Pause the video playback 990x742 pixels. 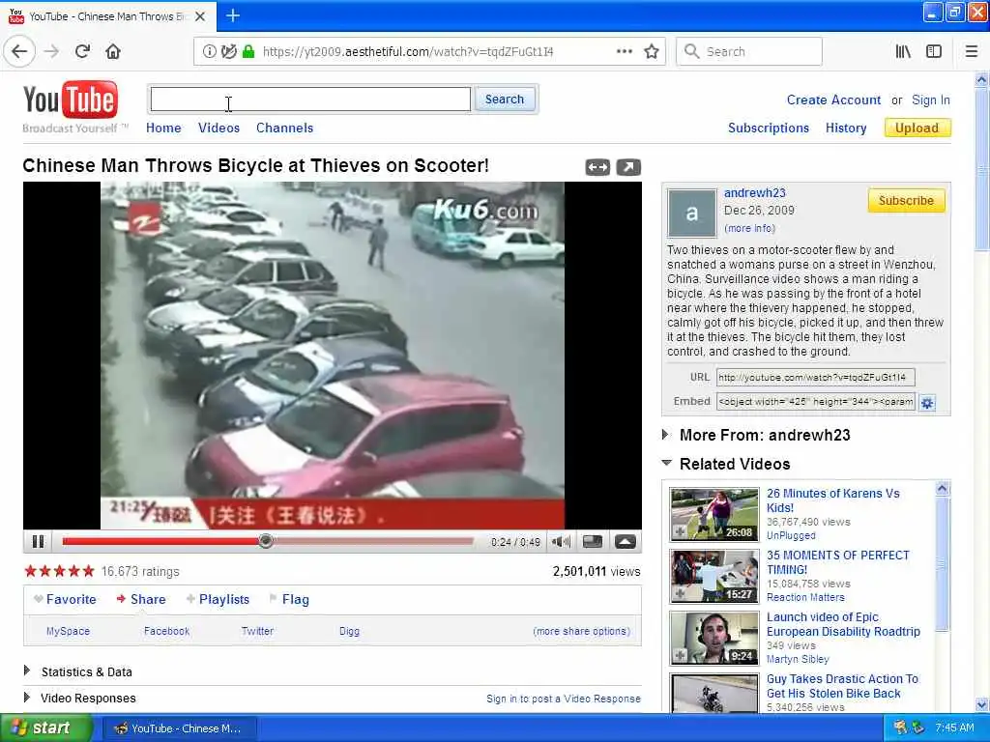[38, 541]
